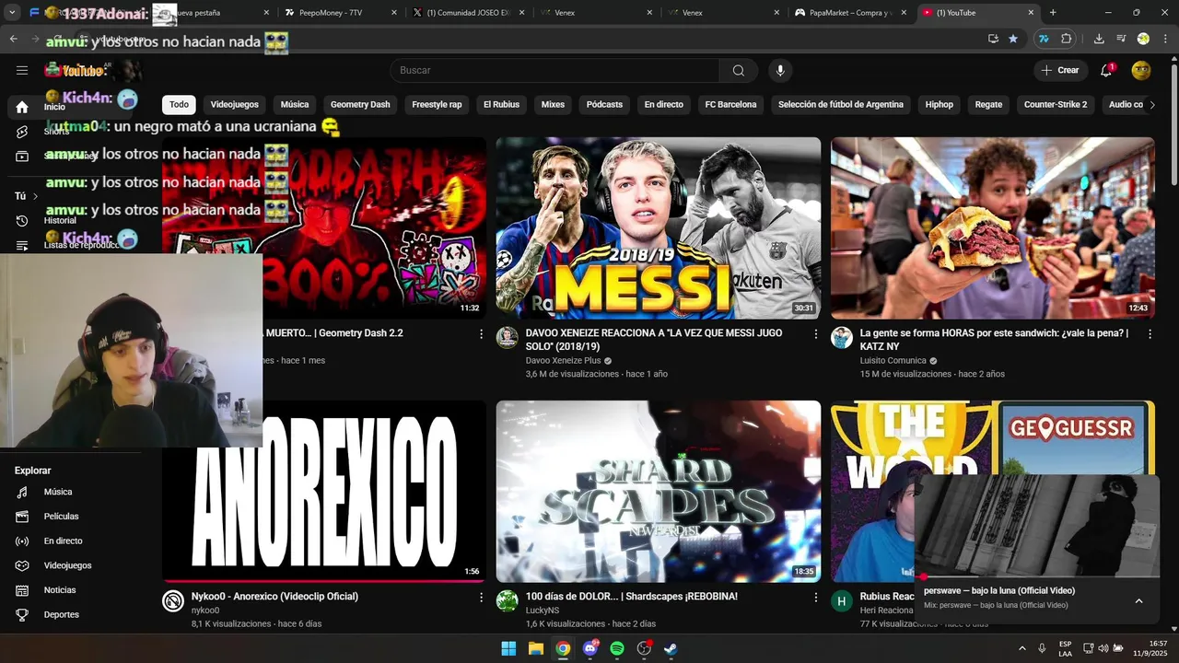Open the tab search dropdown in Chrome
This screenshot has width=1179, height=663.
pos(12,13)
